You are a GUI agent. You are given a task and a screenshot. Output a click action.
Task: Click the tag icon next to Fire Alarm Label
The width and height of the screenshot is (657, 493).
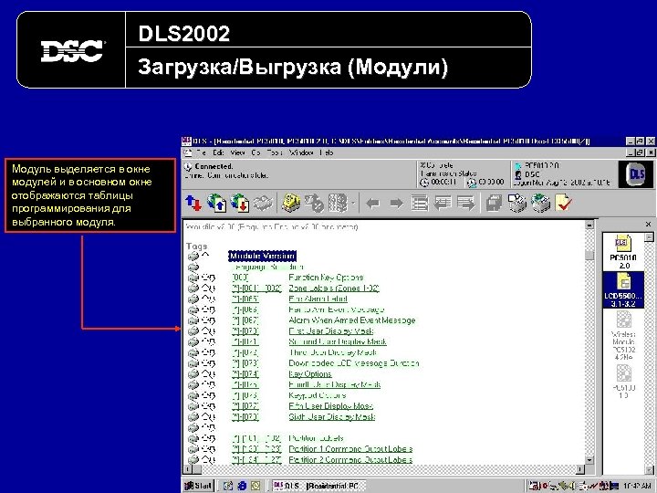point(208,299)
